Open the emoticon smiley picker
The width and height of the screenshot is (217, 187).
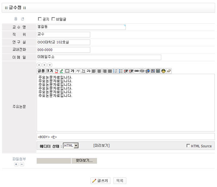click(163, 71)
